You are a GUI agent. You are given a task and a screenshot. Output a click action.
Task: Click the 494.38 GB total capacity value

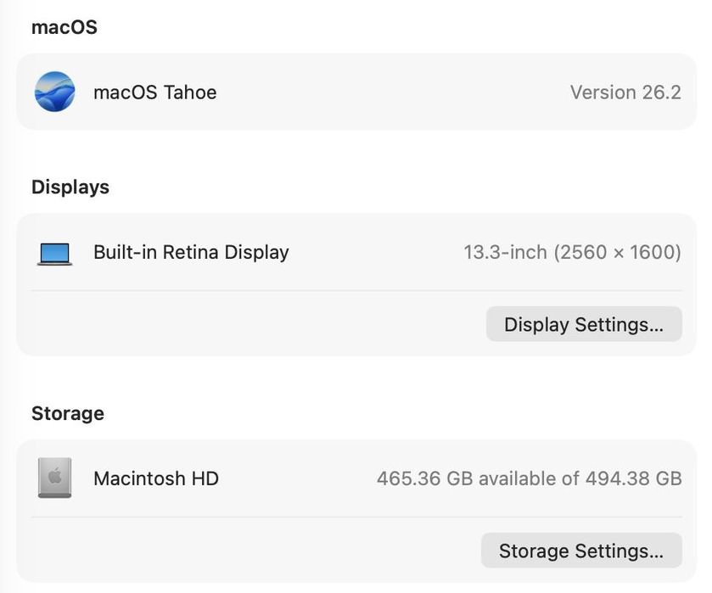pyautogui.click(x=633, y=478)
